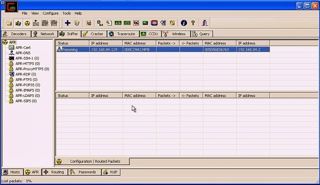This screenshot has height=185, width=320.
Task: Click the Exit door toolbar icon
Action: 205,23
